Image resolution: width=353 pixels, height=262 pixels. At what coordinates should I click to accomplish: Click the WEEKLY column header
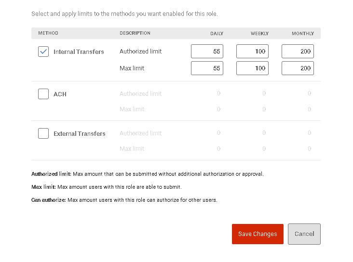(259, 34)
